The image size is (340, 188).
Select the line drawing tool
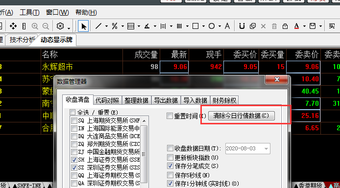pos(98,26)
